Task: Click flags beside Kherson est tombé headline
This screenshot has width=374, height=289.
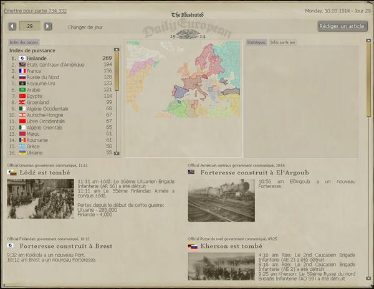Action: (x=193, y=247)
